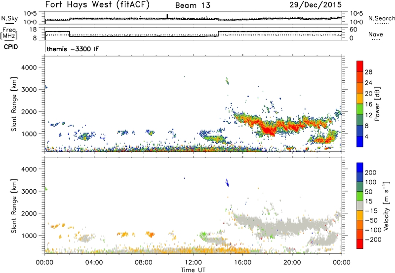Click the '16:00' time axis tick label

242,263
